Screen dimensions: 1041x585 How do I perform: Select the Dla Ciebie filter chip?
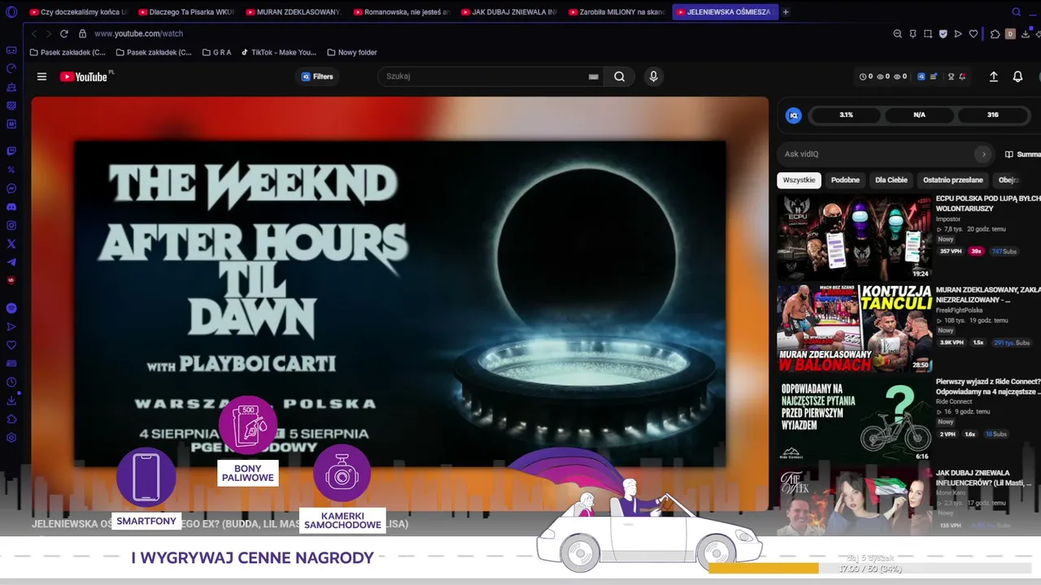coord(891,180)
